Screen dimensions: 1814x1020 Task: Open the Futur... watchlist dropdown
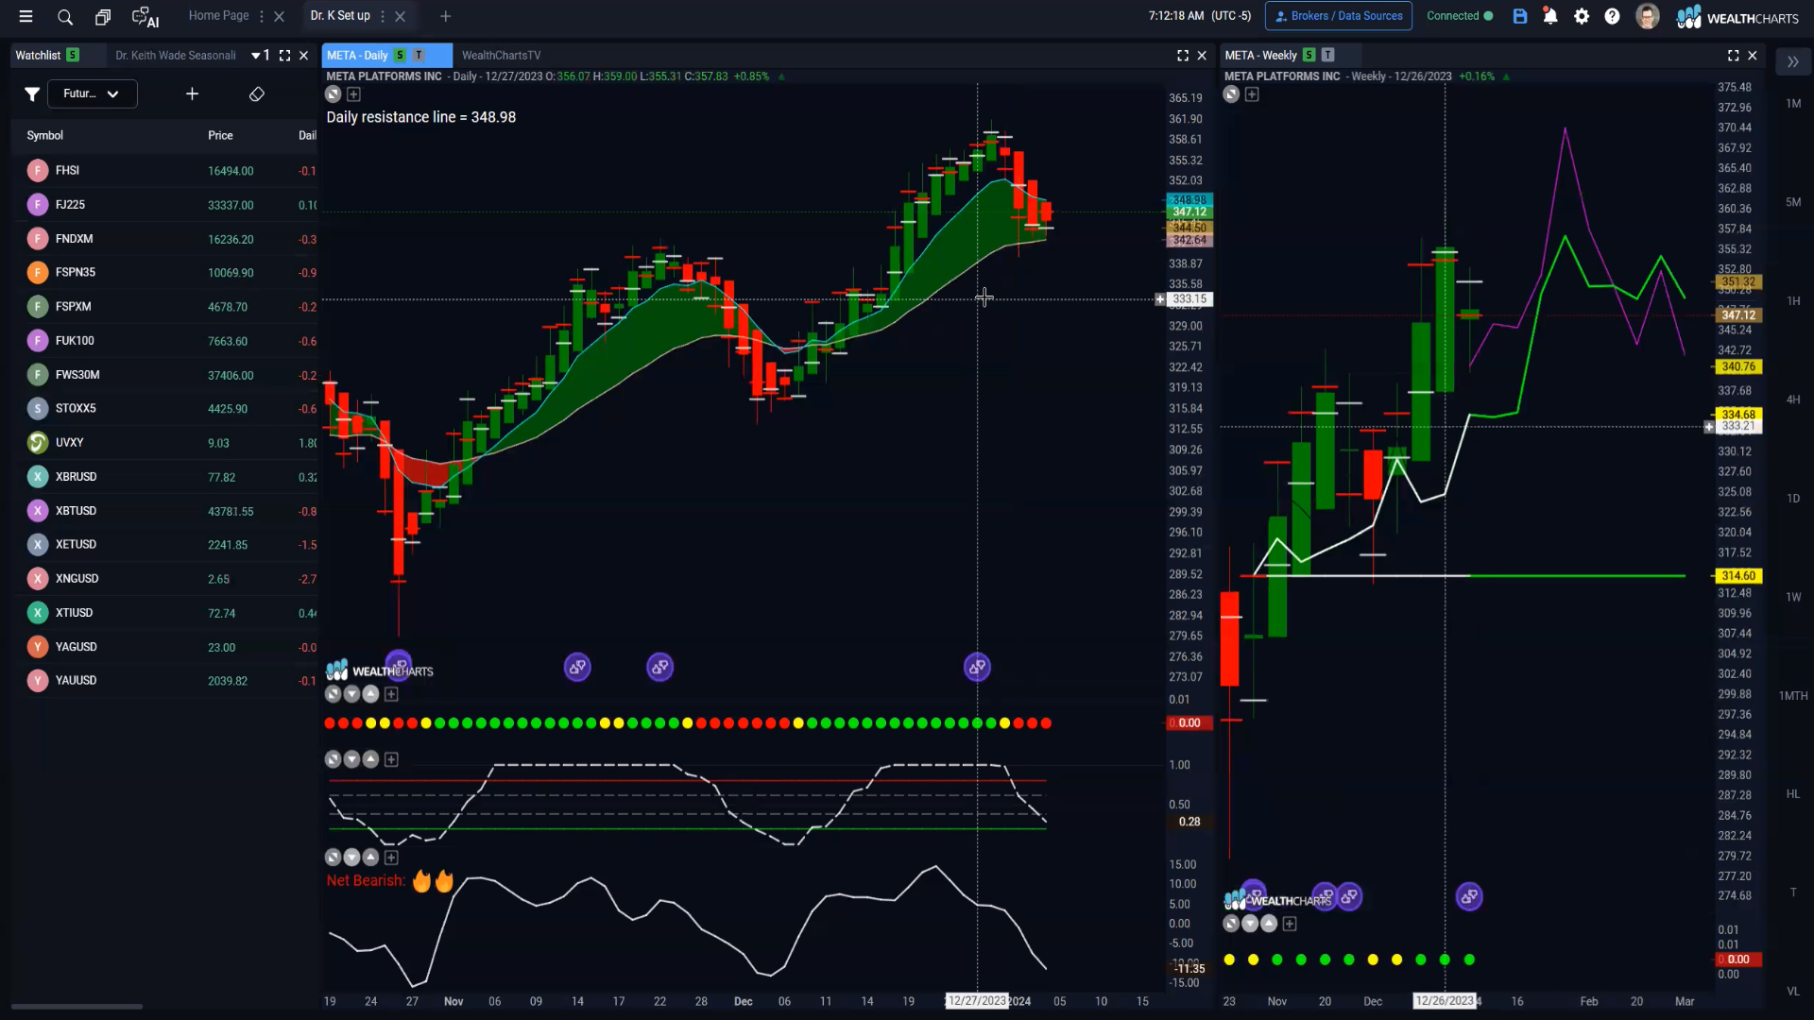tap(91, 93)
